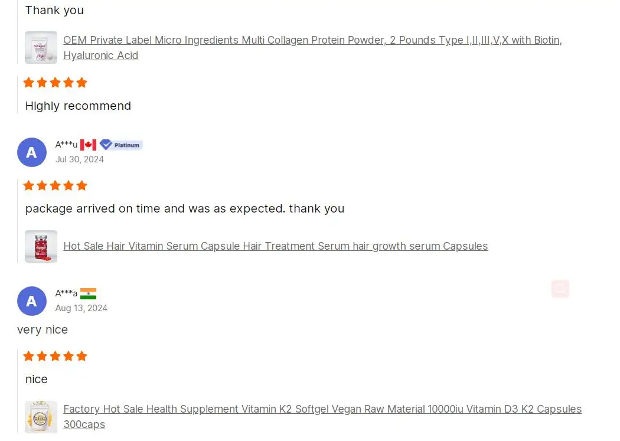
Task: Open OEM Private Label Collagen Protein Powder link
Action: (312, 48)
